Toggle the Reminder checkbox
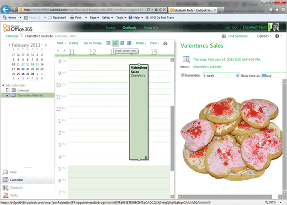287x205 pixels. (183, 75)
